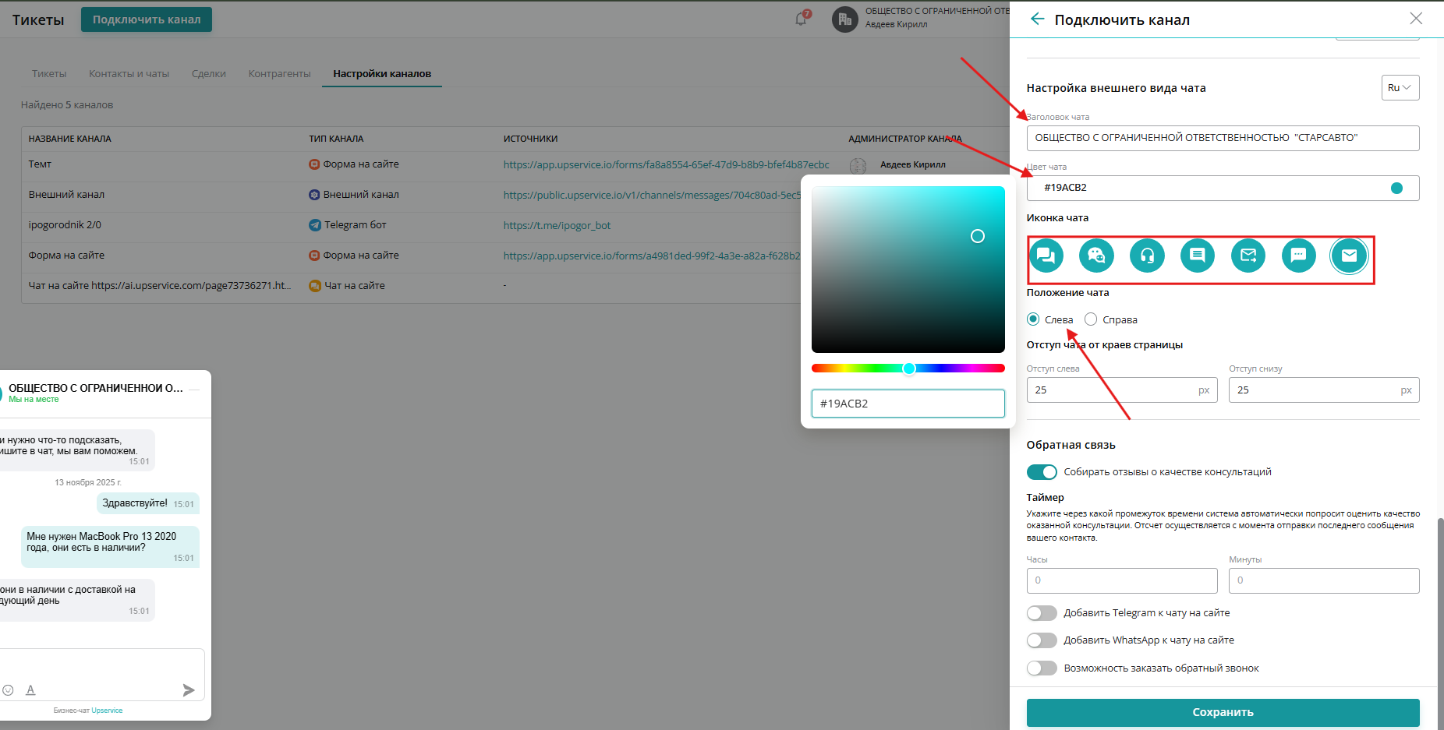Open emoji picker in chat preview
The height and width of the screenshot is (730, 1444).
[8, 689]
